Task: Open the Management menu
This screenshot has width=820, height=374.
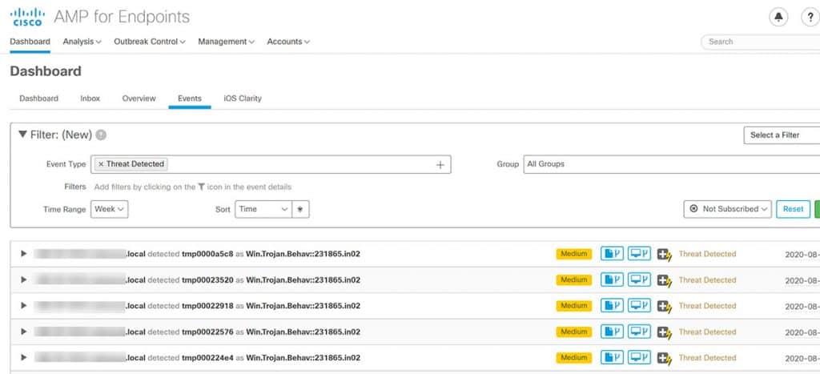Action: [x=226, y=42]
